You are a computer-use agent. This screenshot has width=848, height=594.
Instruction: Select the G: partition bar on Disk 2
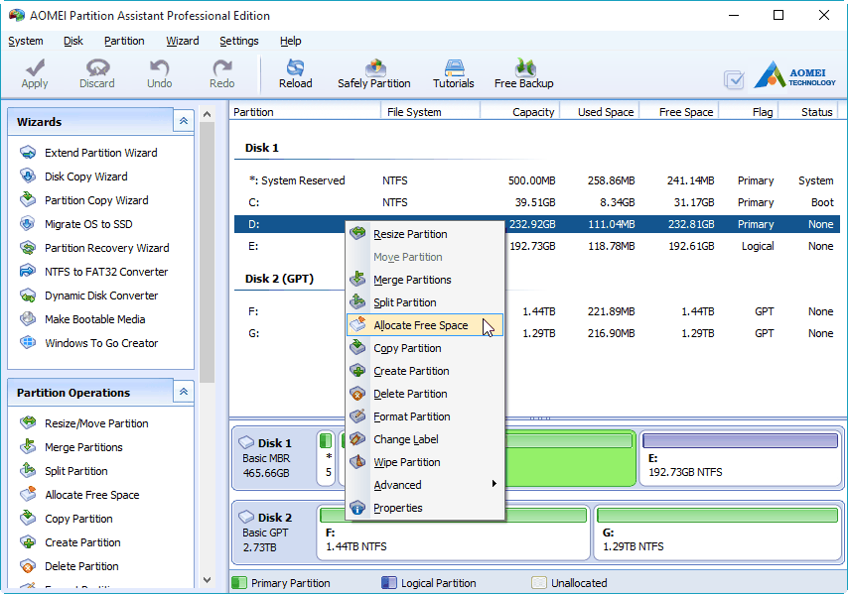716,532
